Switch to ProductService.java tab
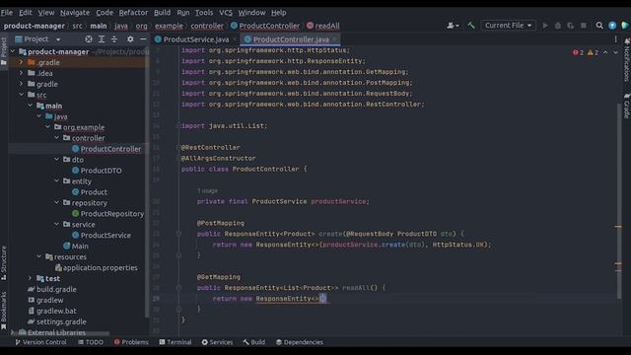Image resolution: width=631 pixels, height=355 pixels. (x=196, y=39)
